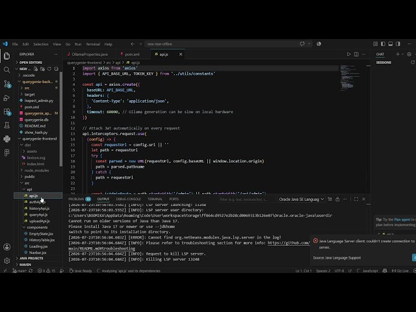Click errors and warnings count in status bar
The width and height of the screenshot is (416, 312).
pos(46,271)
